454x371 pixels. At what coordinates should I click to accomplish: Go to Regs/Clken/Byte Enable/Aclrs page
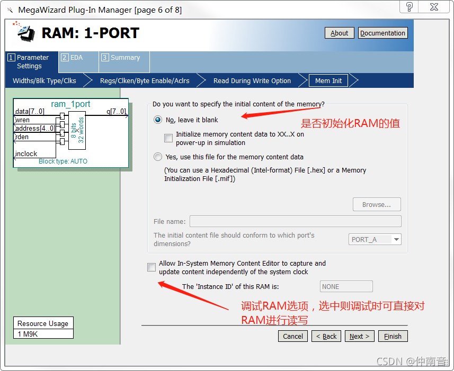[145, 80]
